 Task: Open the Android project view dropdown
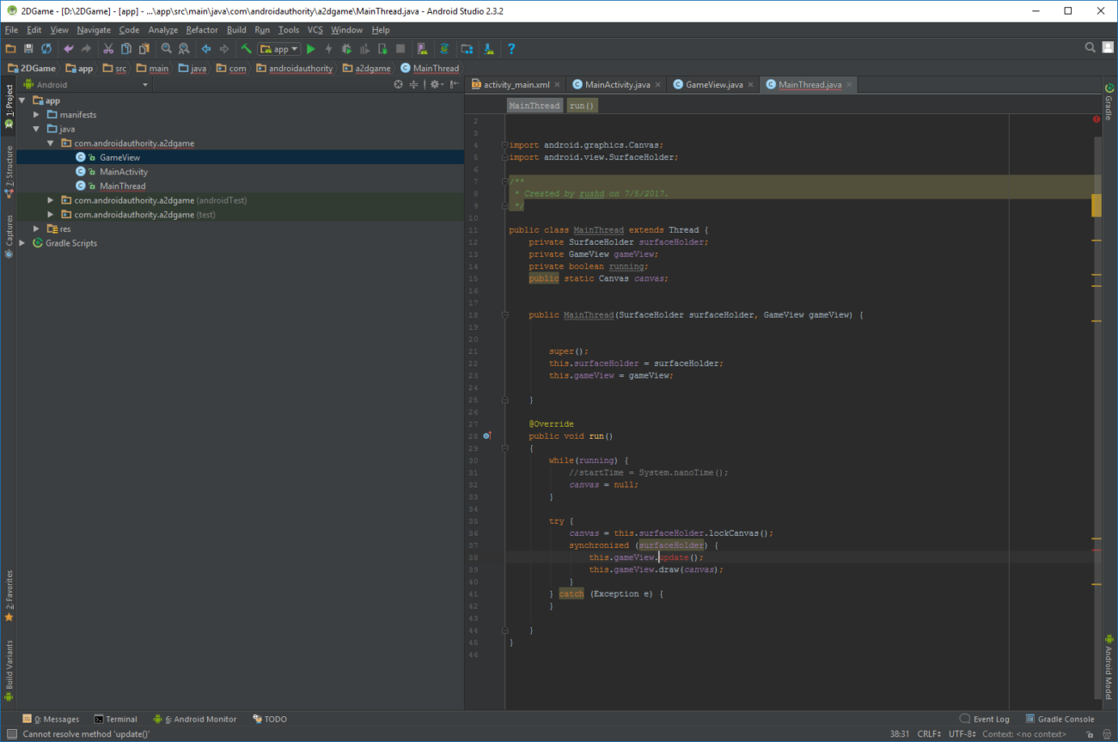point(86,85)
